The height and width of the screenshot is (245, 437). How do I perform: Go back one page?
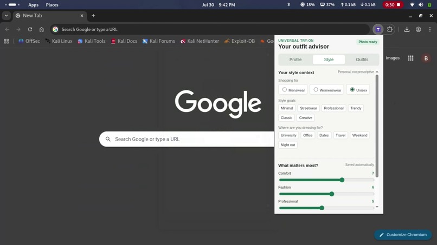pyautogui.click(x=7, y=29)
